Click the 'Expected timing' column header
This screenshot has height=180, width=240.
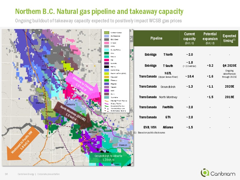pyautogui.click(x=229, y=38)
